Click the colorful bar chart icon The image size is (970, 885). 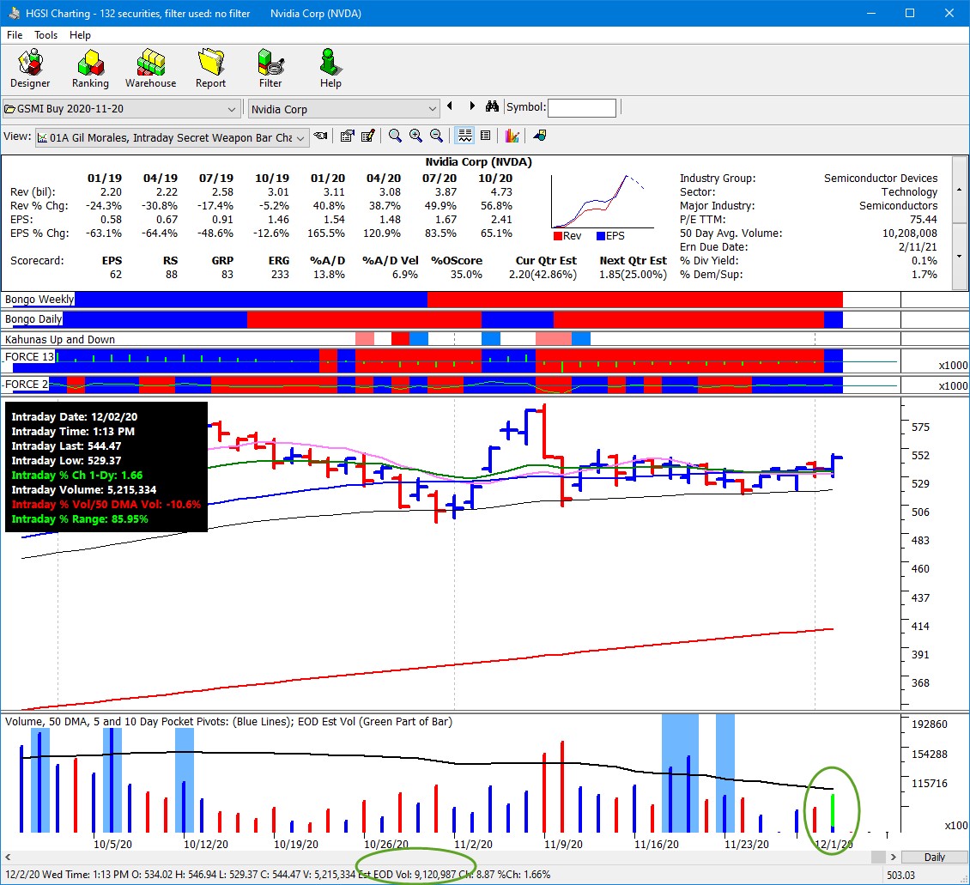(x=512, y=136)
